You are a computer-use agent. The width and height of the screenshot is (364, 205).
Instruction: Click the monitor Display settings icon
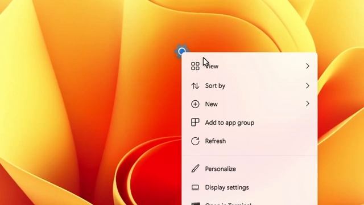pyautogui.click(x=195, y=187)
